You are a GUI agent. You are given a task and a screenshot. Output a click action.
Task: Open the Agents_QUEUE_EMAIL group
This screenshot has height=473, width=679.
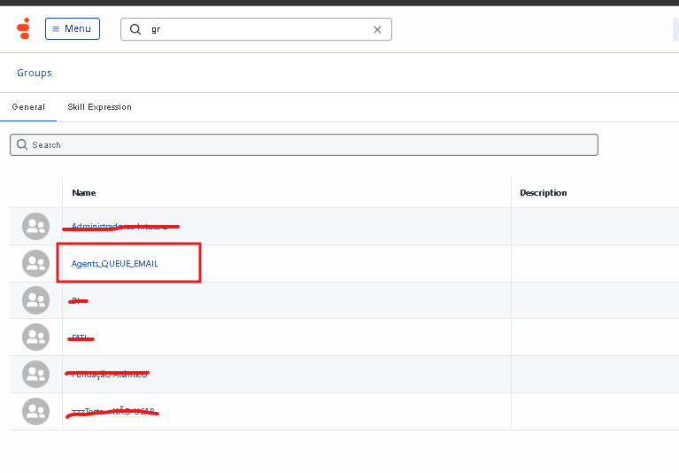click(x=115, y=263)
